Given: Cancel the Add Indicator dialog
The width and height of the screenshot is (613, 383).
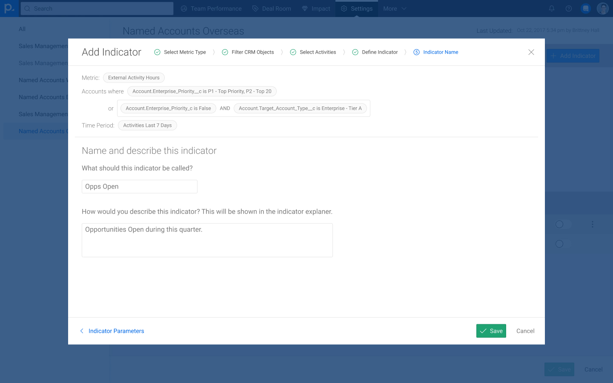Looking at the screenshot, I should tap(525, 331).
